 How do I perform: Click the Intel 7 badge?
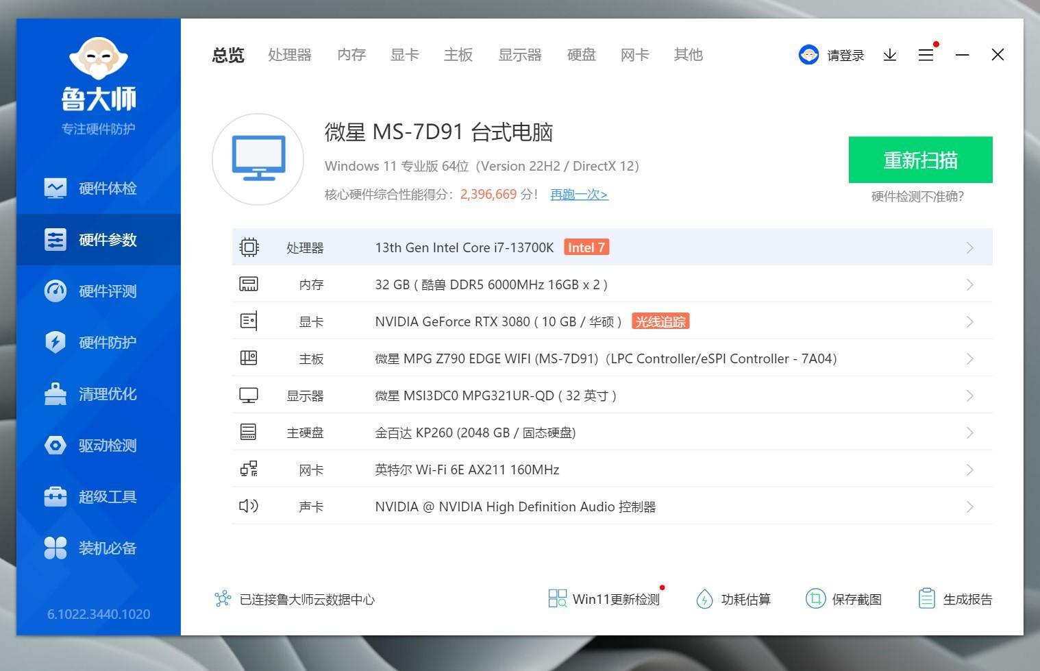586,247
